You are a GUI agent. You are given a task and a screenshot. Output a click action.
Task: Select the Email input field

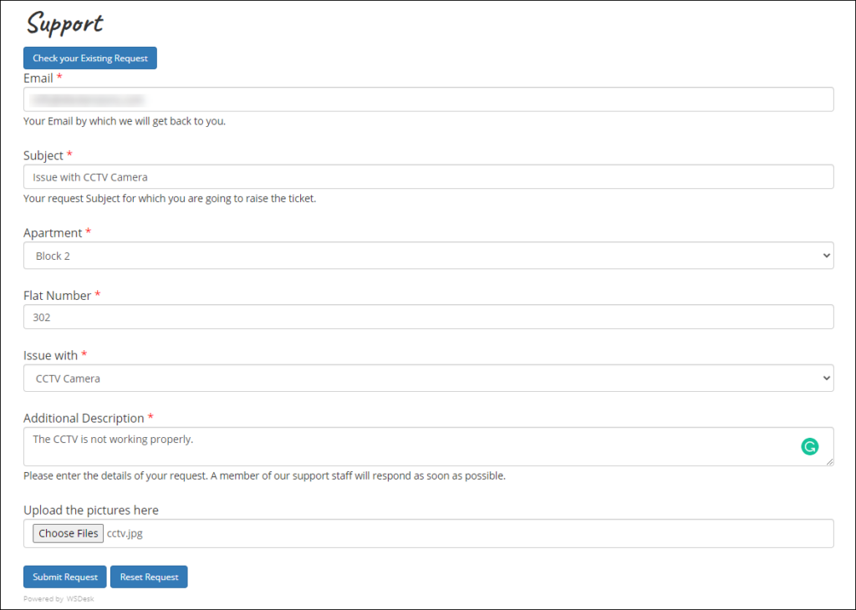tap(428, 99)
